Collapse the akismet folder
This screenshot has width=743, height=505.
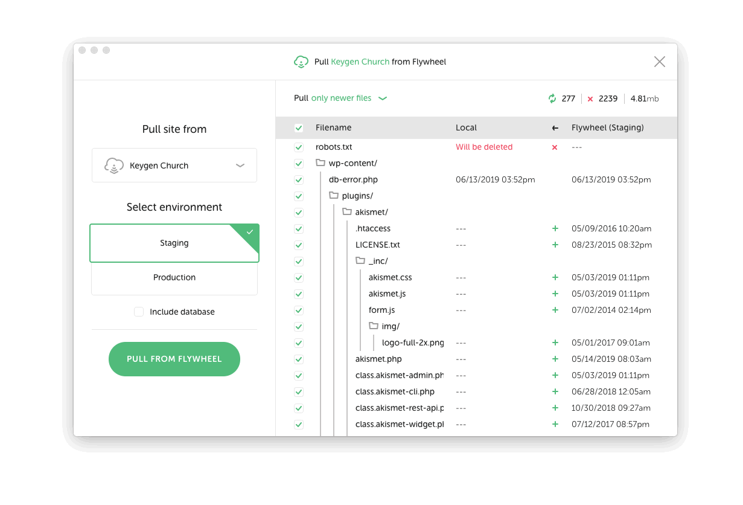coord(347,212)
